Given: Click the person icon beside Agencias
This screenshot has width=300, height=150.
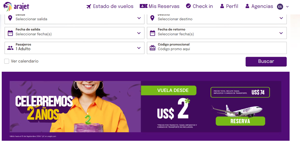Looking at the screenshot, I should click(x=247, y=6).
